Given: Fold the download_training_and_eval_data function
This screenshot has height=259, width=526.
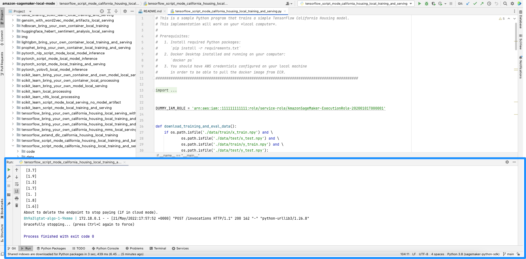Looking at the screenshot, I should 154,126.
